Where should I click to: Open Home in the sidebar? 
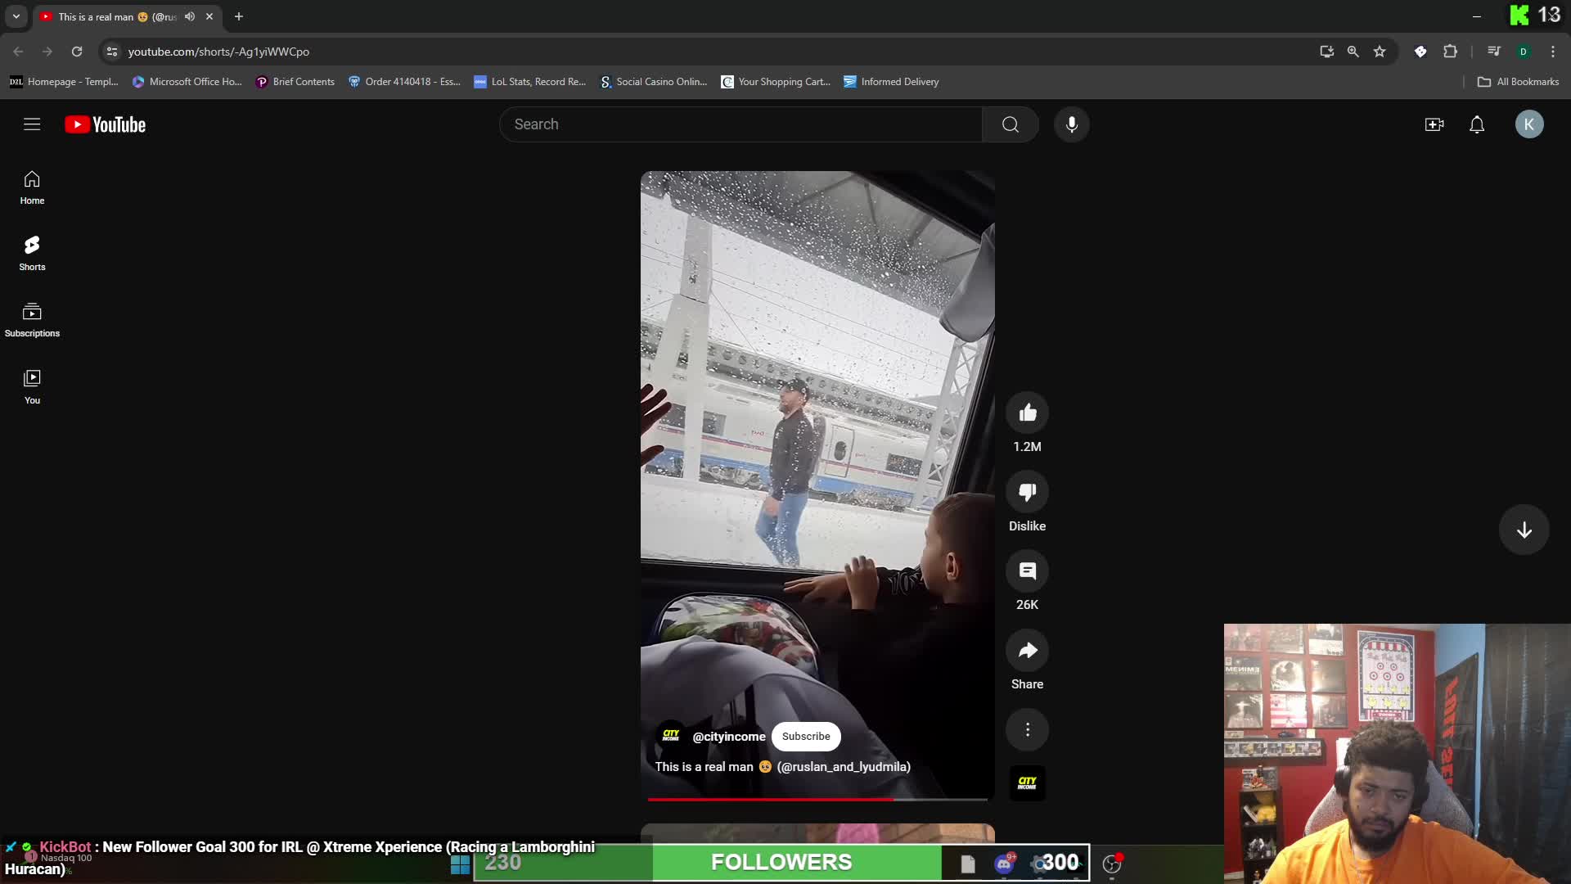[x=32, y=187]
